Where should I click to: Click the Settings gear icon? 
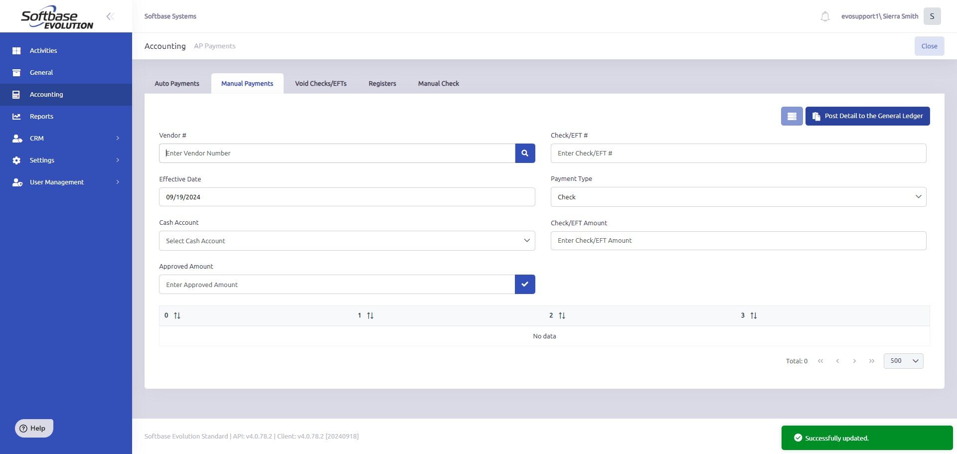(16, 160)
